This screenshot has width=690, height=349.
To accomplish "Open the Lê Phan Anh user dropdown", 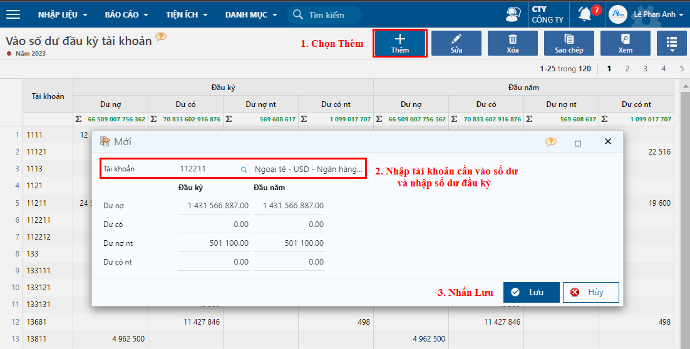I will click(658, 14).
